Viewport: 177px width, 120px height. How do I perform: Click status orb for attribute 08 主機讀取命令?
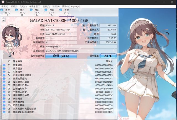tap(4, 88)
